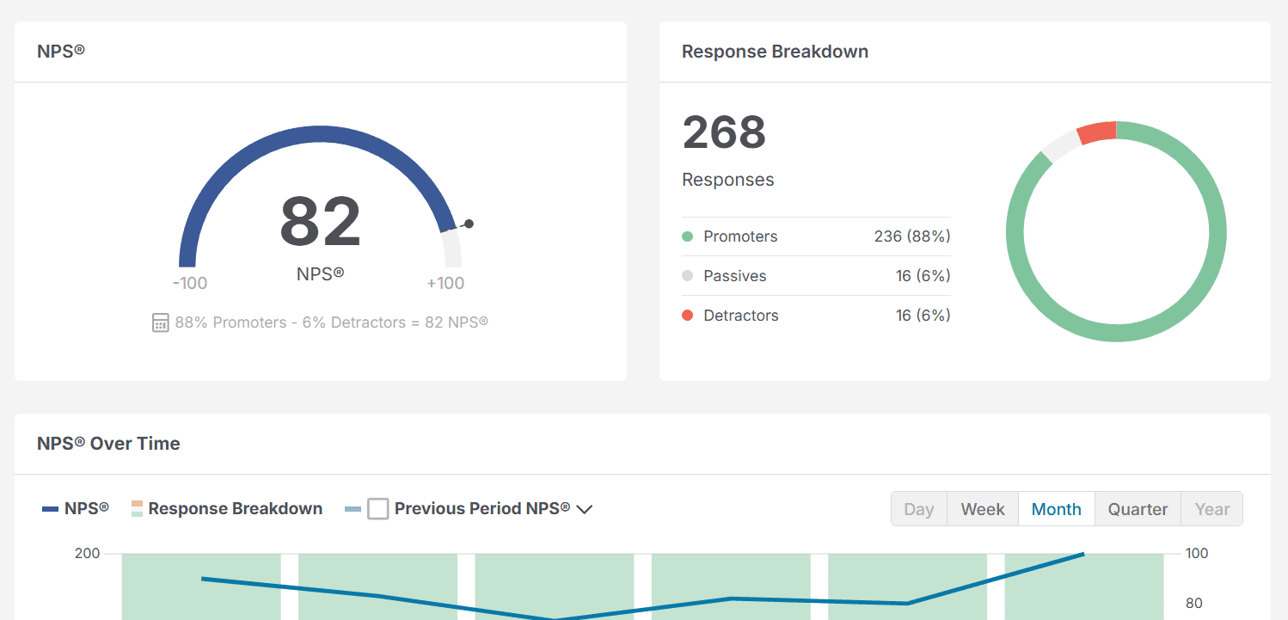Viewport: 1288px width, 620px height.
Task: Click the green Promoters legend dot
Action: tap(687, 236)
